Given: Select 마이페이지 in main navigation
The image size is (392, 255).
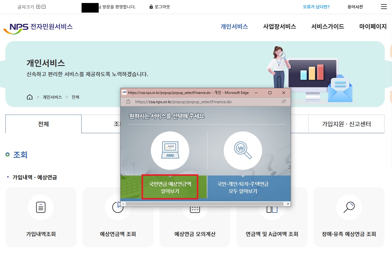Looking at the screenshot, I should (x=373, y=26).
